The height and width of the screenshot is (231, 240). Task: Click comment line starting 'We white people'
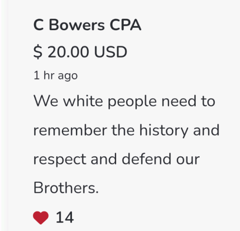click(124, 101)
